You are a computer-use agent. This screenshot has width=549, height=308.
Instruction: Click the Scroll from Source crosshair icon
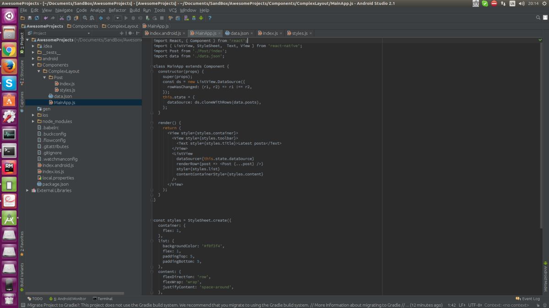(x=122, y=33)
